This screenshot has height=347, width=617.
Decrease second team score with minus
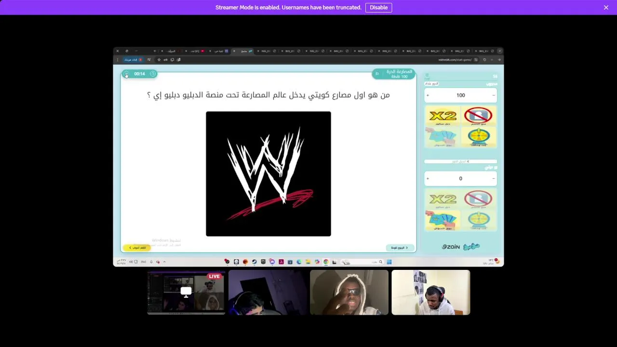494,179
